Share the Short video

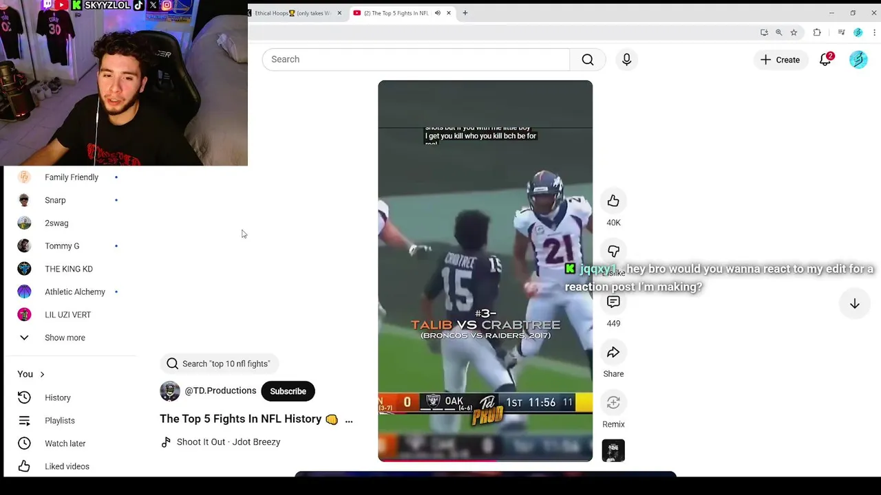click(613, 352)
